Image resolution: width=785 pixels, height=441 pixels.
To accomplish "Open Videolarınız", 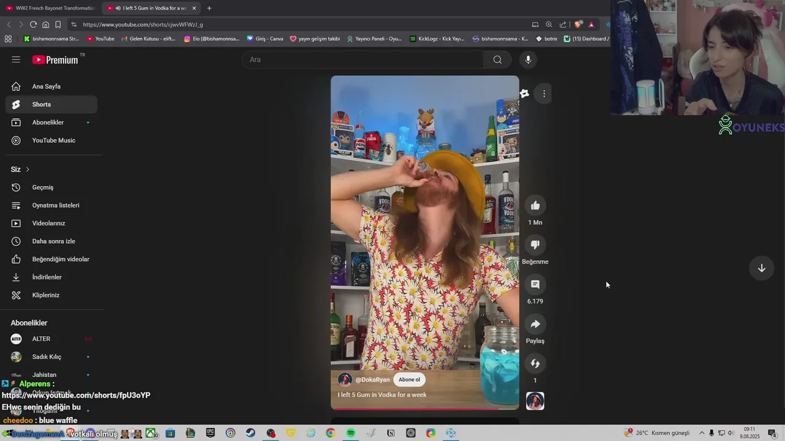I will click(x=52, y=224).
